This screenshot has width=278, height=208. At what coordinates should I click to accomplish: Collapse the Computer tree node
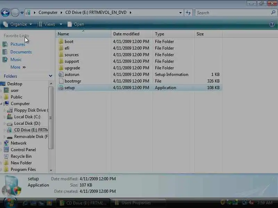point(1,104)
